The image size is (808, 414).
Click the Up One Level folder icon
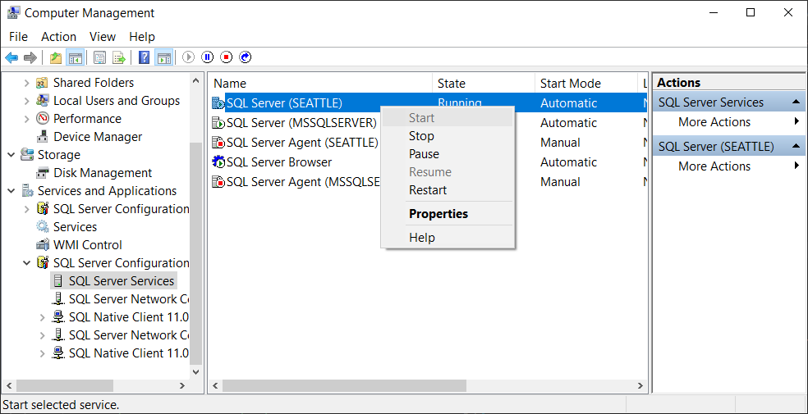point(56,57)
